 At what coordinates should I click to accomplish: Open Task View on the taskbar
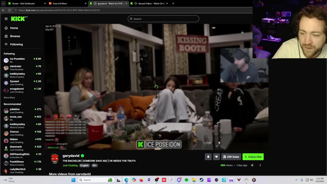[119, 180]
